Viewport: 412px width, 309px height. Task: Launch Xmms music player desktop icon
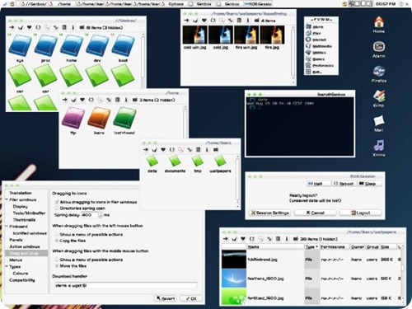click(x=379, y=146)
